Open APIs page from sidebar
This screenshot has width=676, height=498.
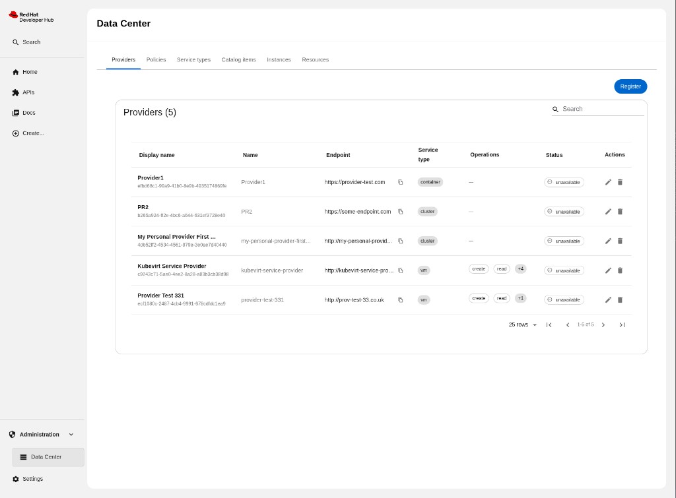tap(23, 92)
